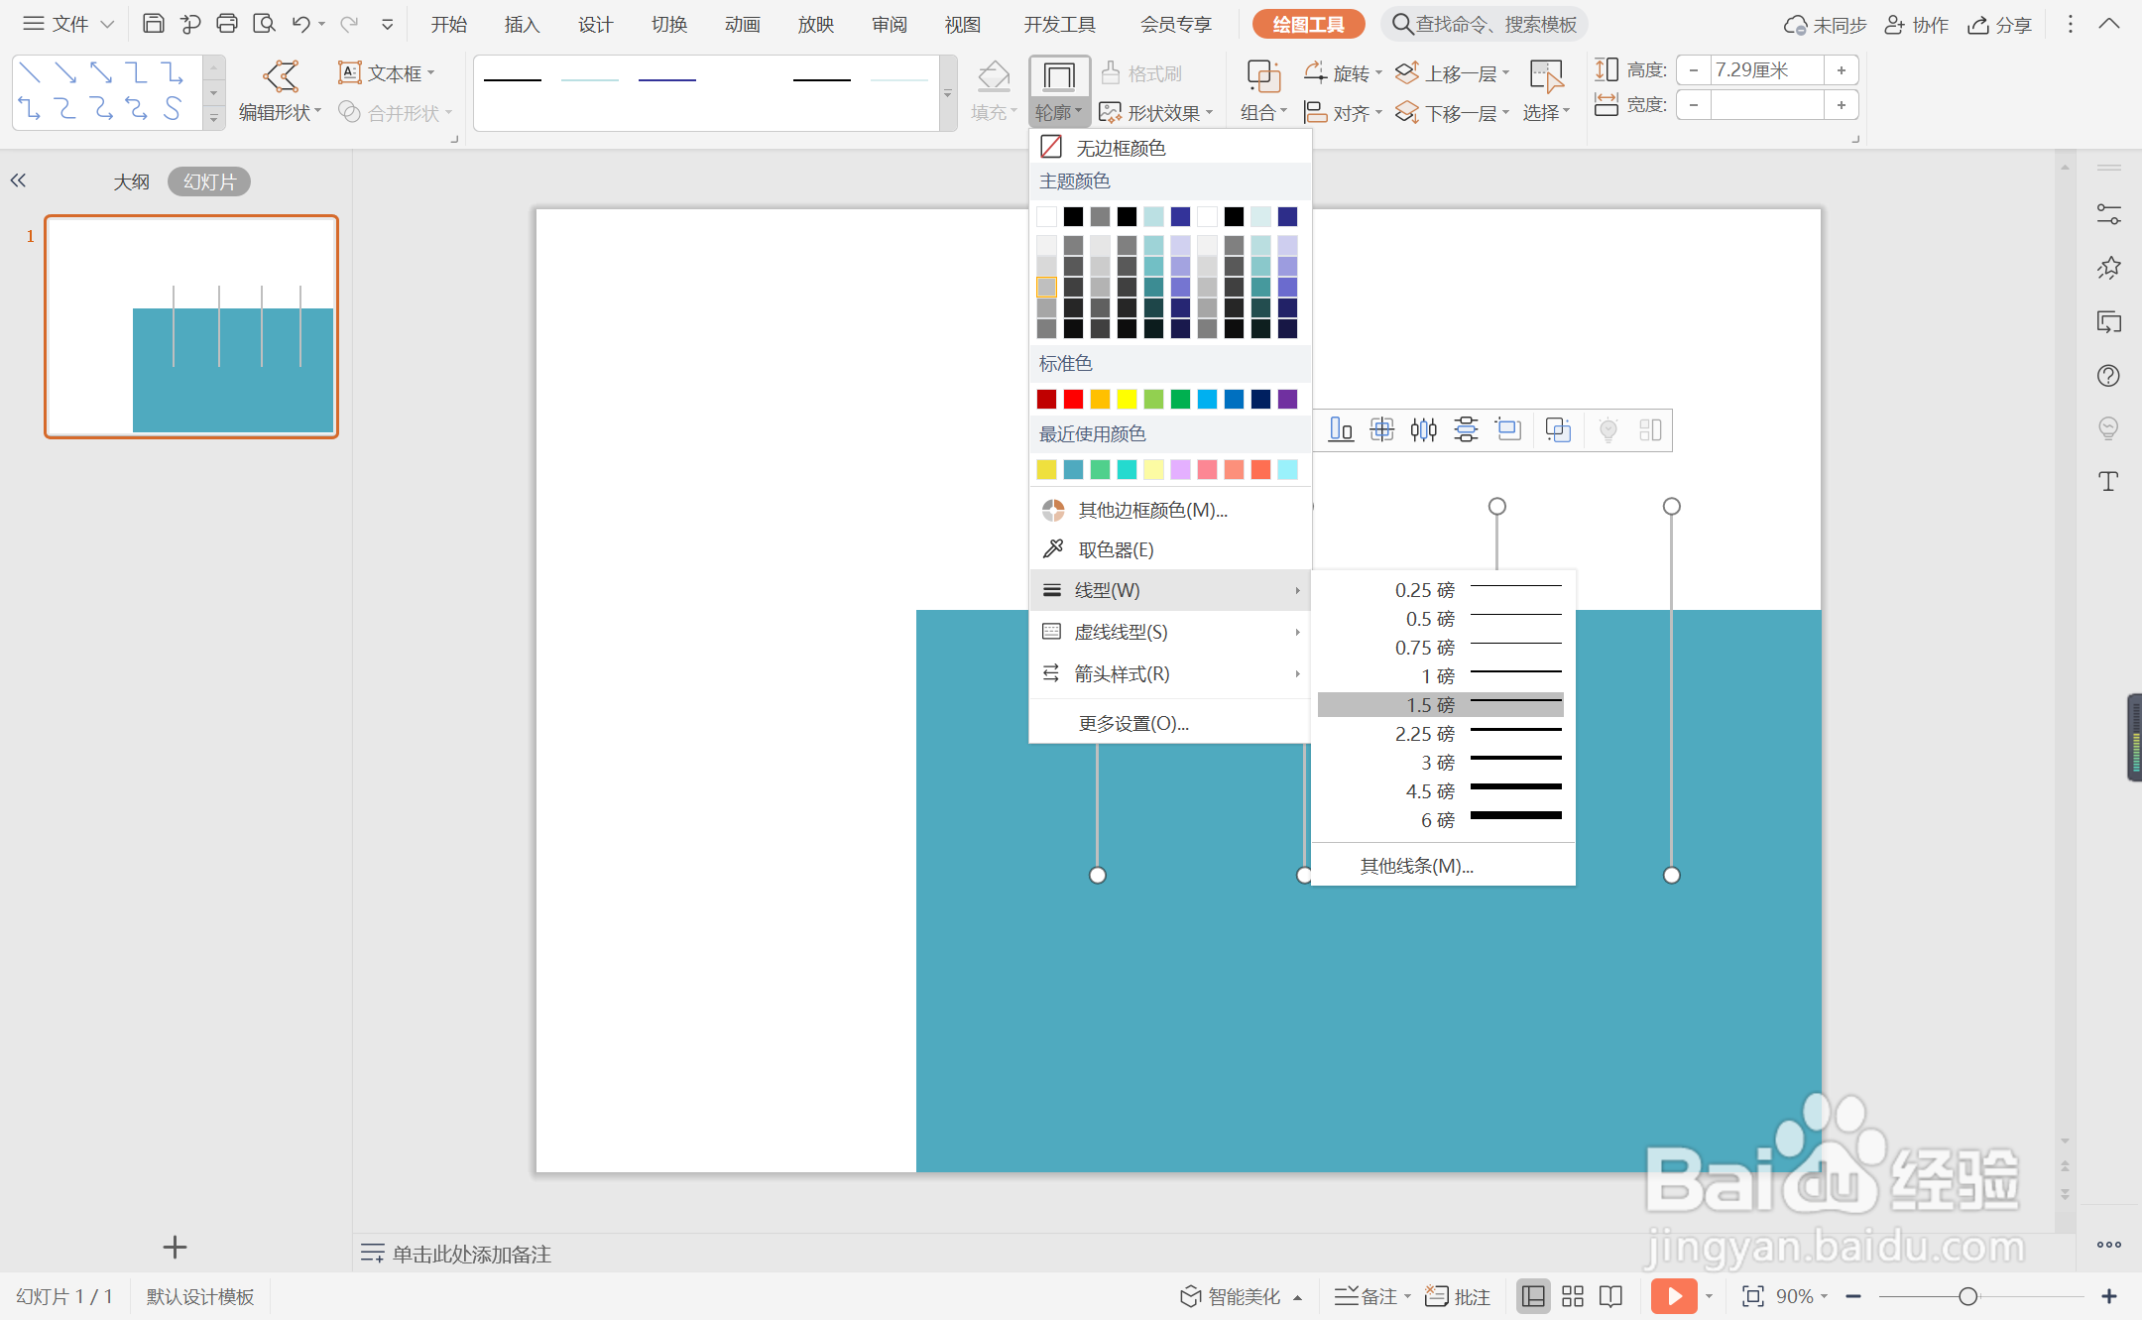Toggle normal view mode in status bar

click(x=1533, y=1295)
